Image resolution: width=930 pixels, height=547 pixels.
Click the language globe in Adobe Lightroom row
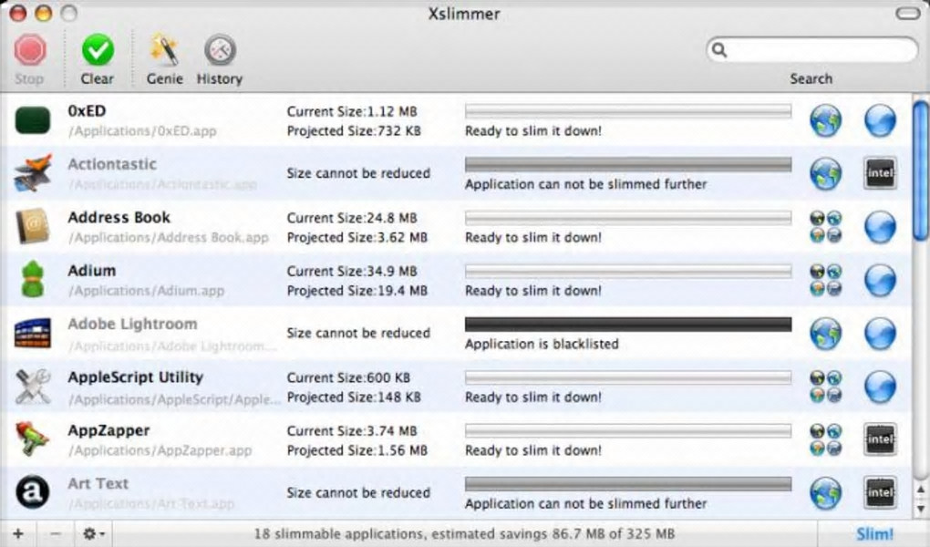coord(826,334)
